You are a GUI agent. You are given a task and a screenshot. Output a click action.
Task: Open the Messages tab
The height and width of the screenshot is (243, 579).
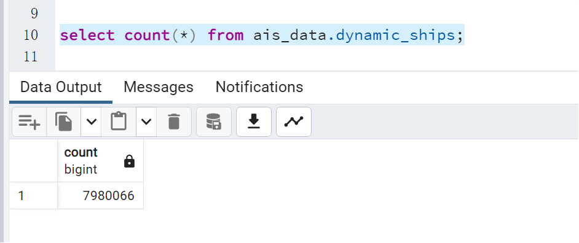pyautogui.click(x=159, y=87)
